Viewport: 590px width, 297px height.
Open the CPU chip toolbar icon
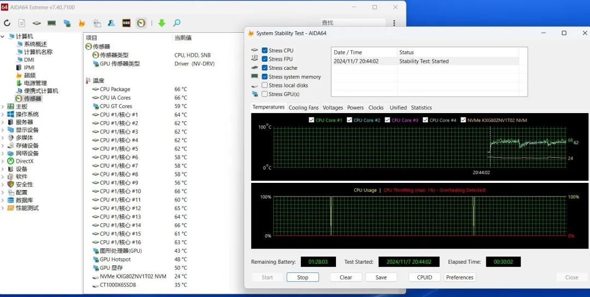[37, 23]
